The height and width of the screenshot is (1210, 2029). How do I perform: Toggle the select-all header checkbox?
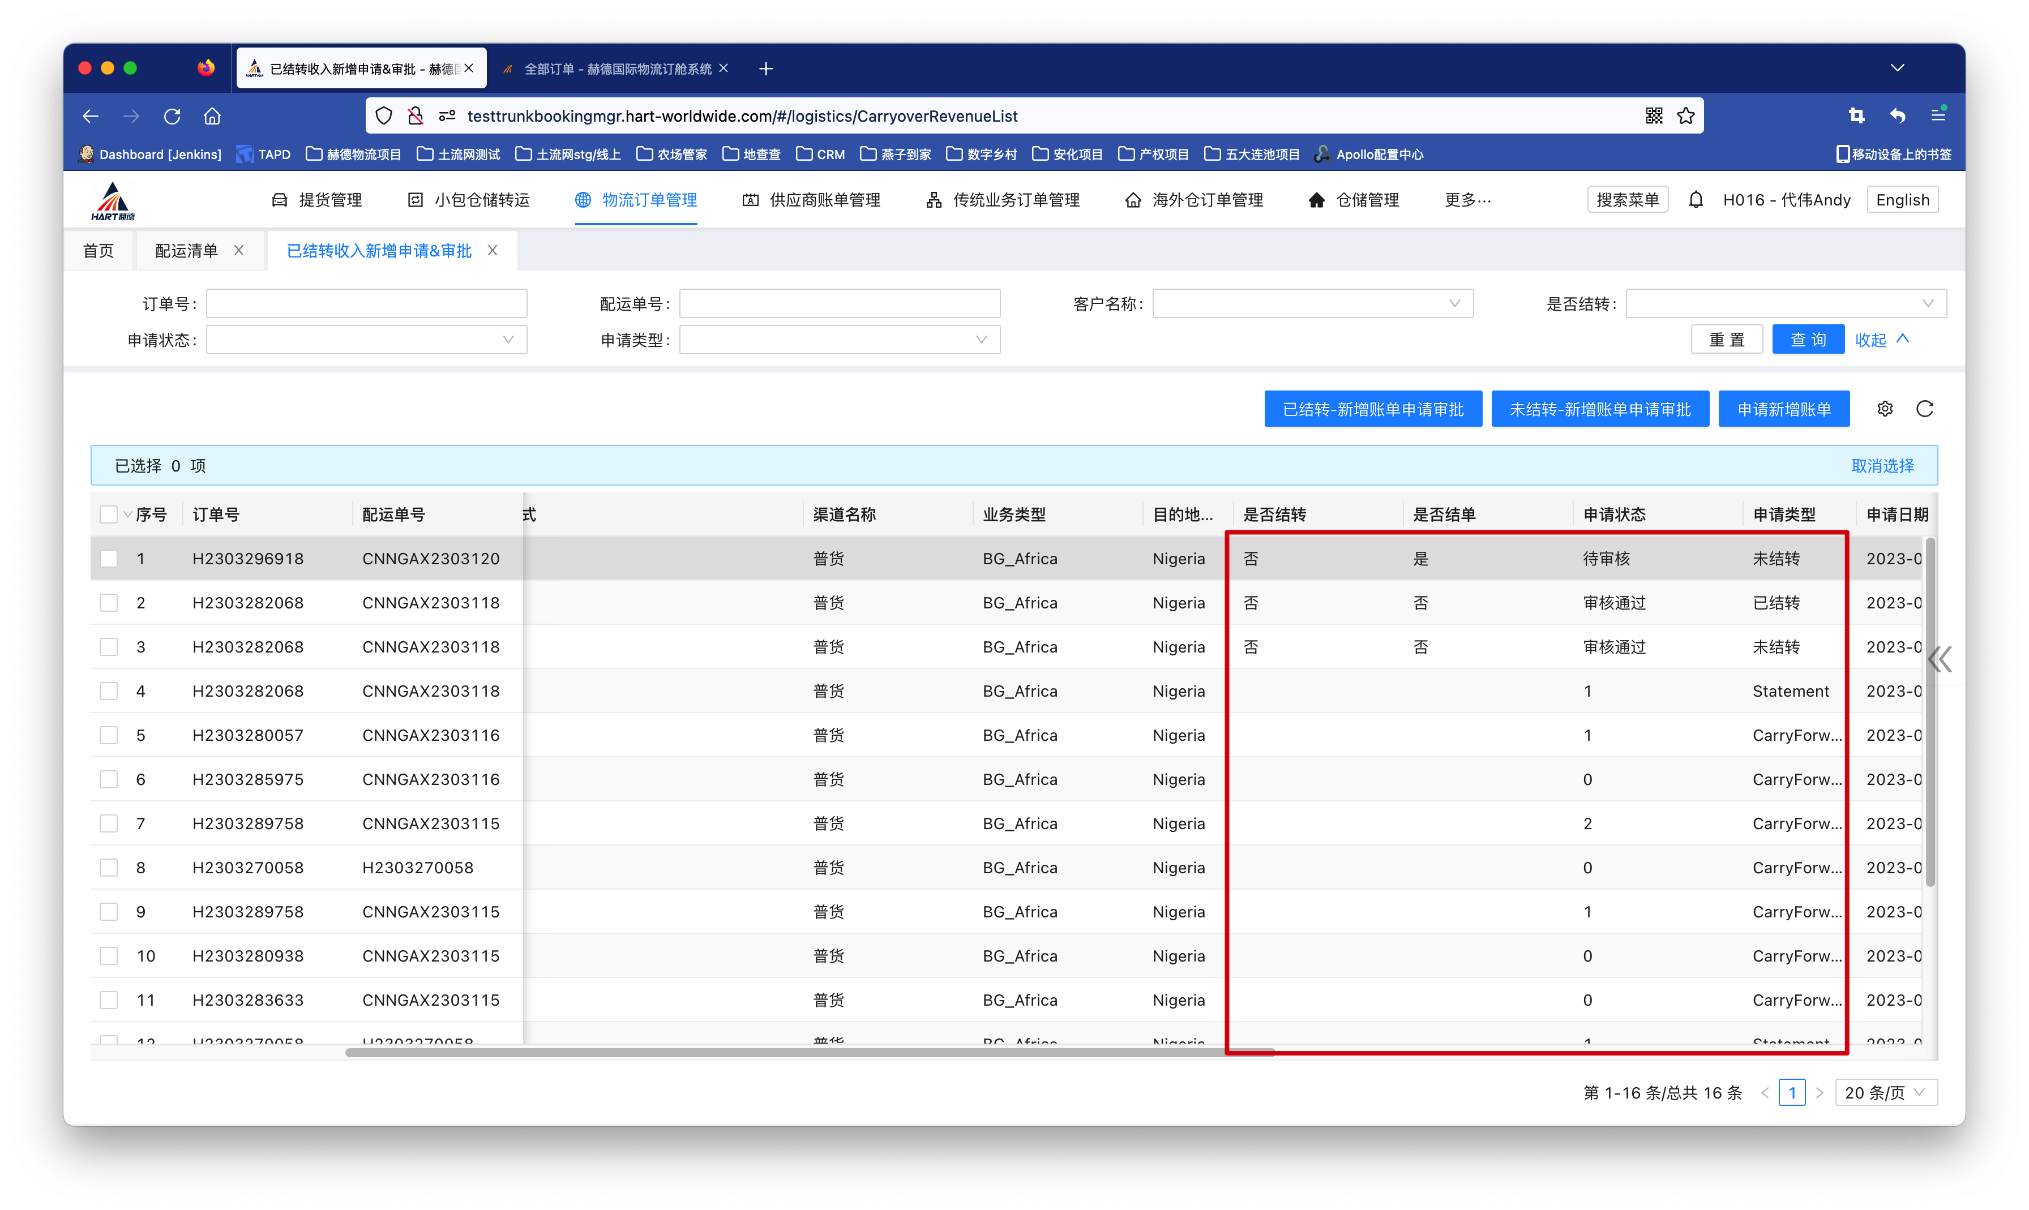pos(109,514)
